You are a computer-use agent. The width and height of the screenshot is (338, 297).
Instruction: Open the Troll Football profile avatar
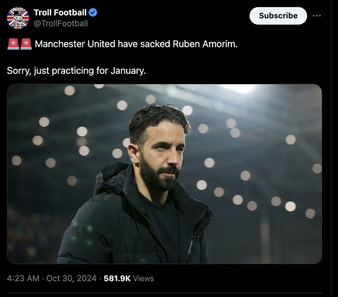click(18, 18)
